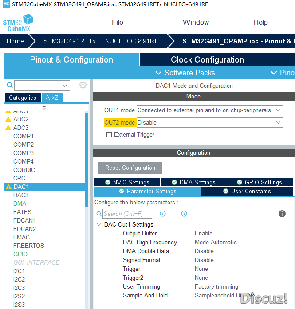Click the Signed Format Disable value
The height and width of the screenshot is (309, 295).
[x=205, y=260]
